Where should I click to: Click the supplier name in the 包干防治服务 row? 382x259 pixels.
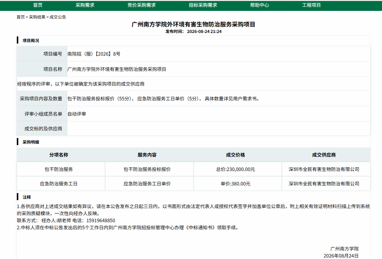pos(324,169)
